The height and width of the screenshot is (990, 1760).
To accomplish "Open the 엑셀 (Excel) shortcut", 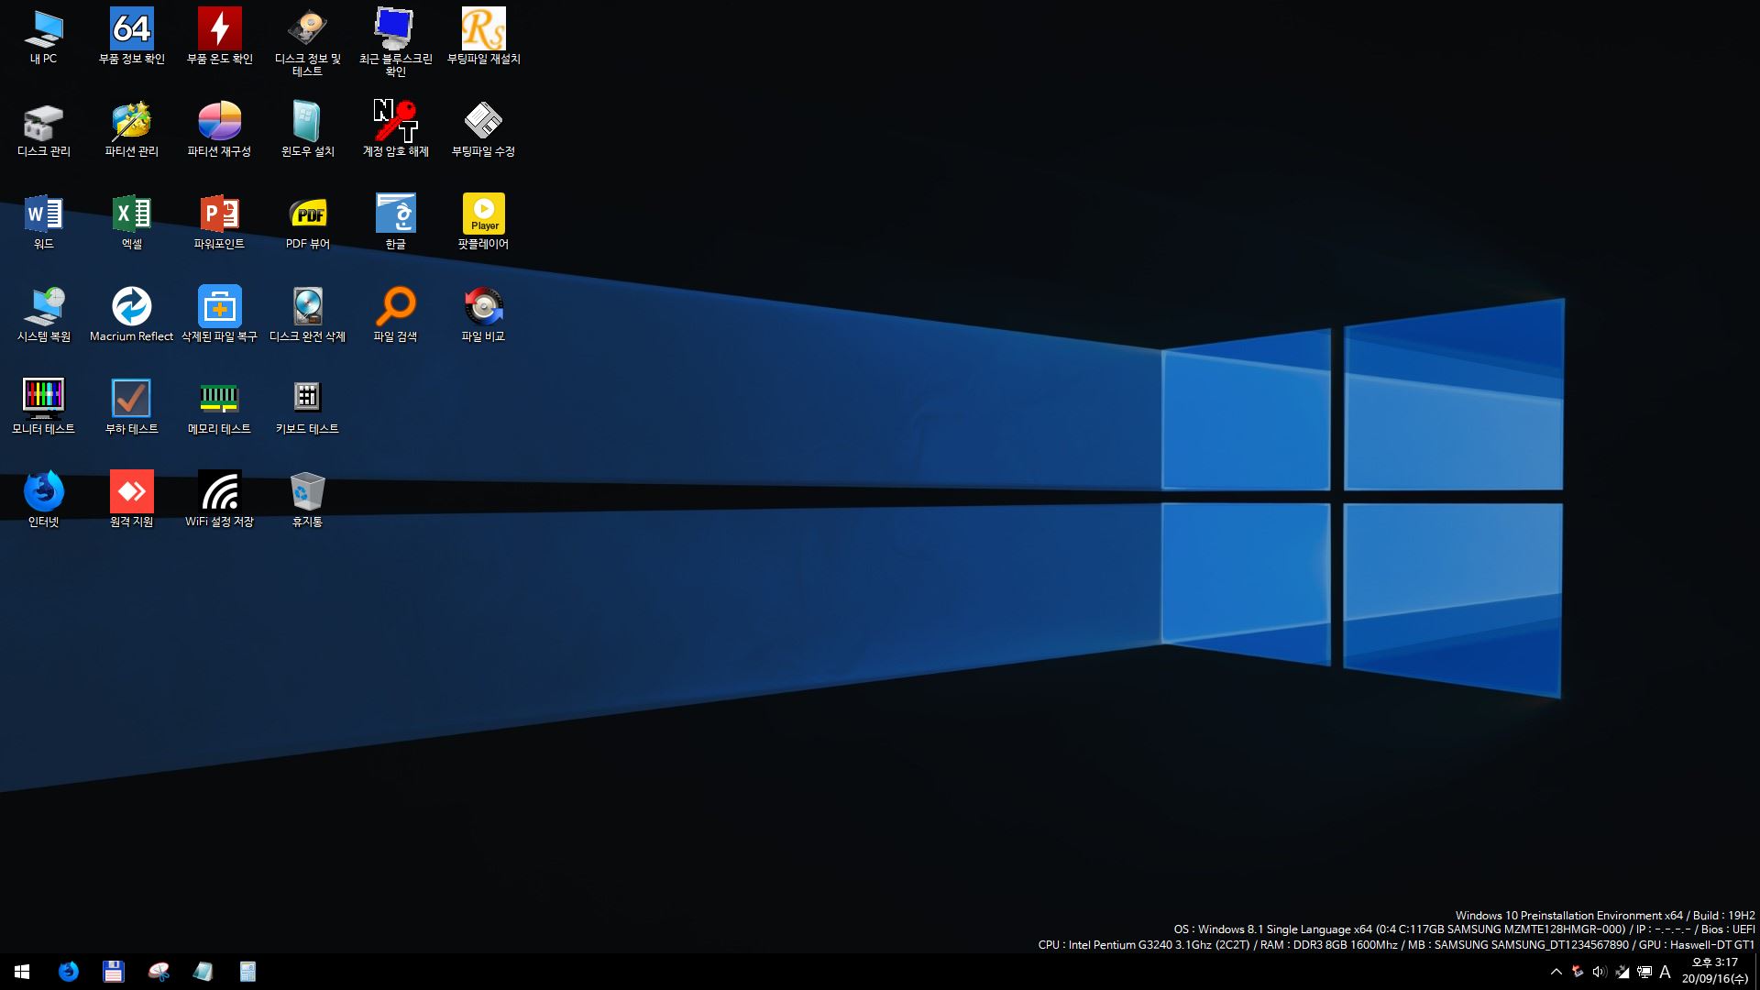I will point(132,222).
